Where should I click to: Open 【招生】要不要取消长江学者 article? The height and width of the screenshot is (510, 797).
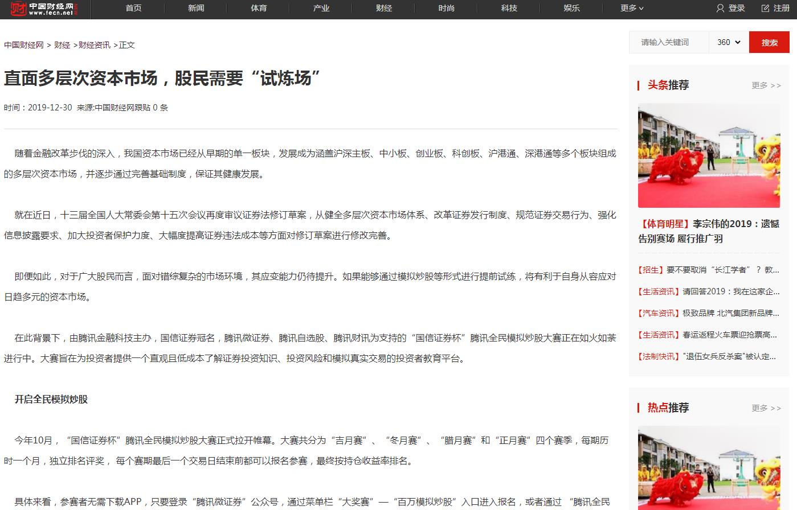[709, 270]
